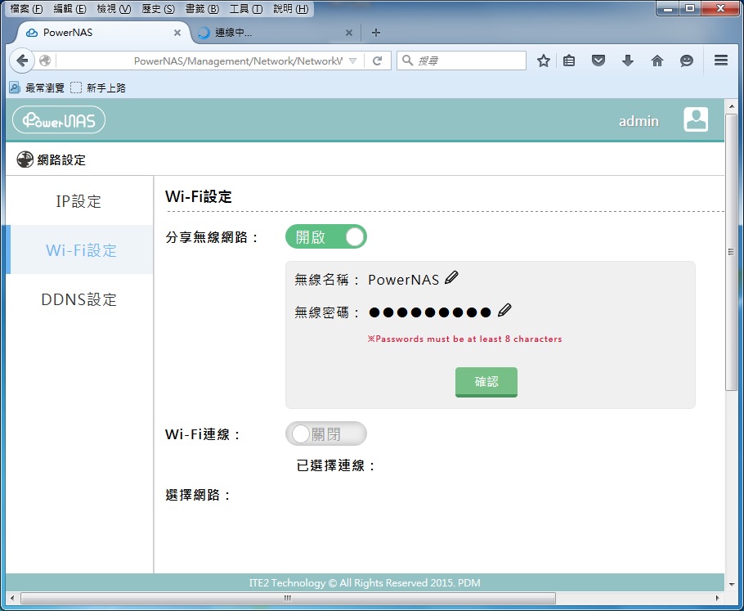
Task: Click the chat smiley icon
Action: [687, 61]
